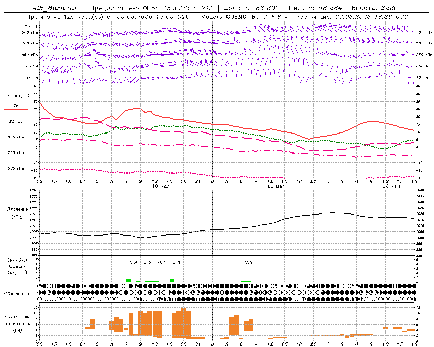The height and width of the screenshot is (347, 434).
Task: Click the red 2м temperature legend line
Action: coord(16,110)
